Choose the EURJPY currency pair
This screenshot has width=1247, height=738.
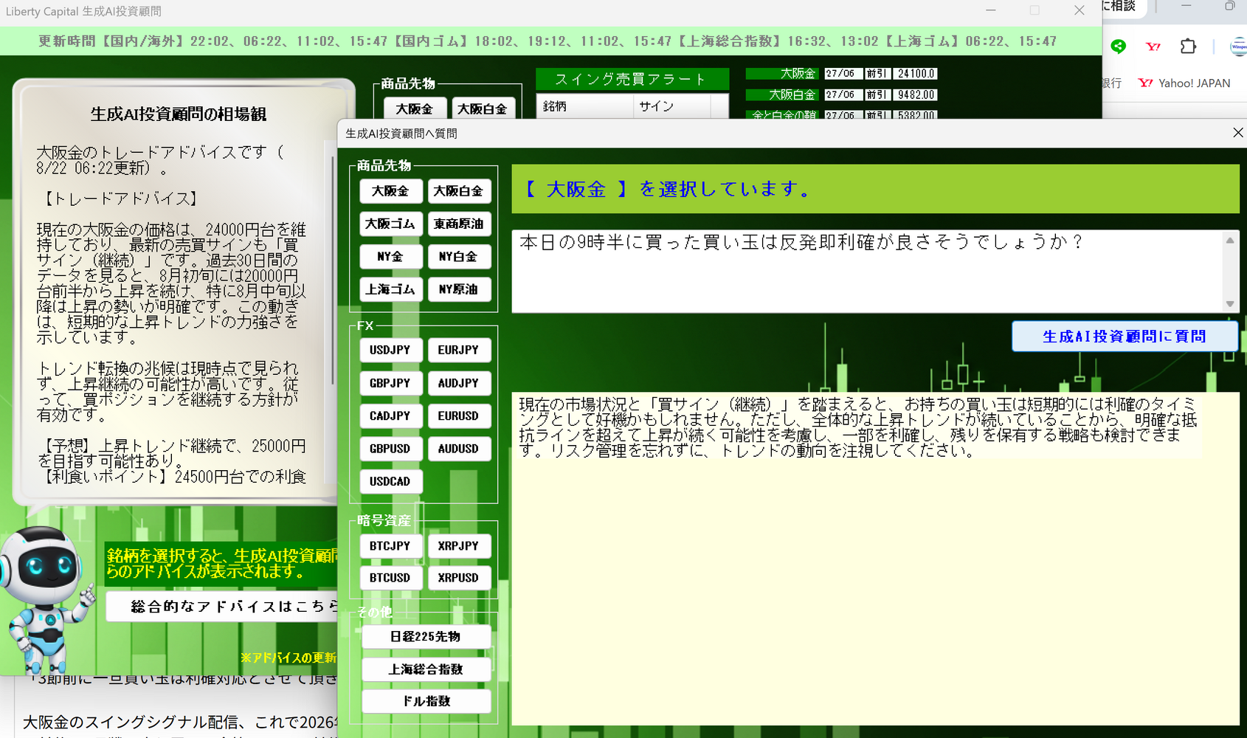point(458,350)
